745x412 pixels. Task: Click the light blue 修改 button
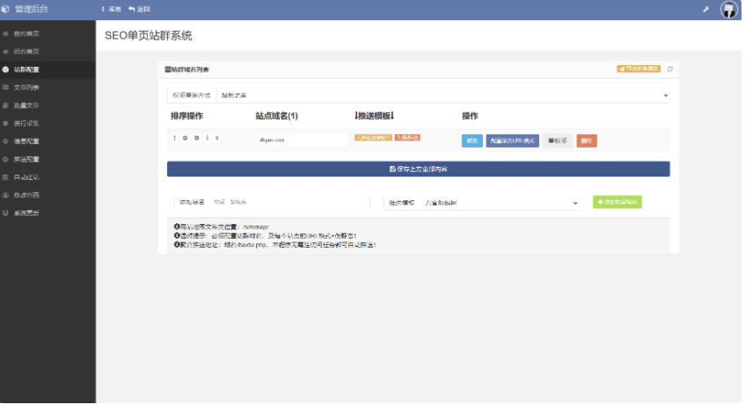[471, 141]
